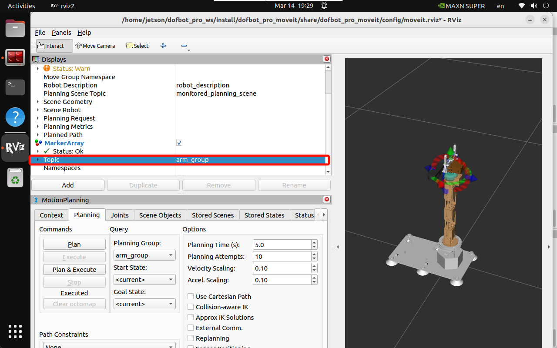Image resolution: width=557 pixels, height=348 pixels.
Task: Switch to the Context tab
Action: coord(51,215)
